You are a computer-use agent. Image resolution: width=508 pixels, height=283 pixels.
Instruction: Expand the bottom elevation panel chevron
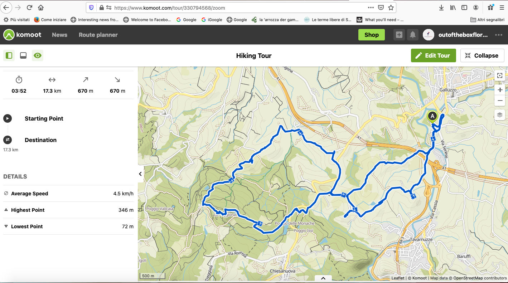click(x=323, y=278)
